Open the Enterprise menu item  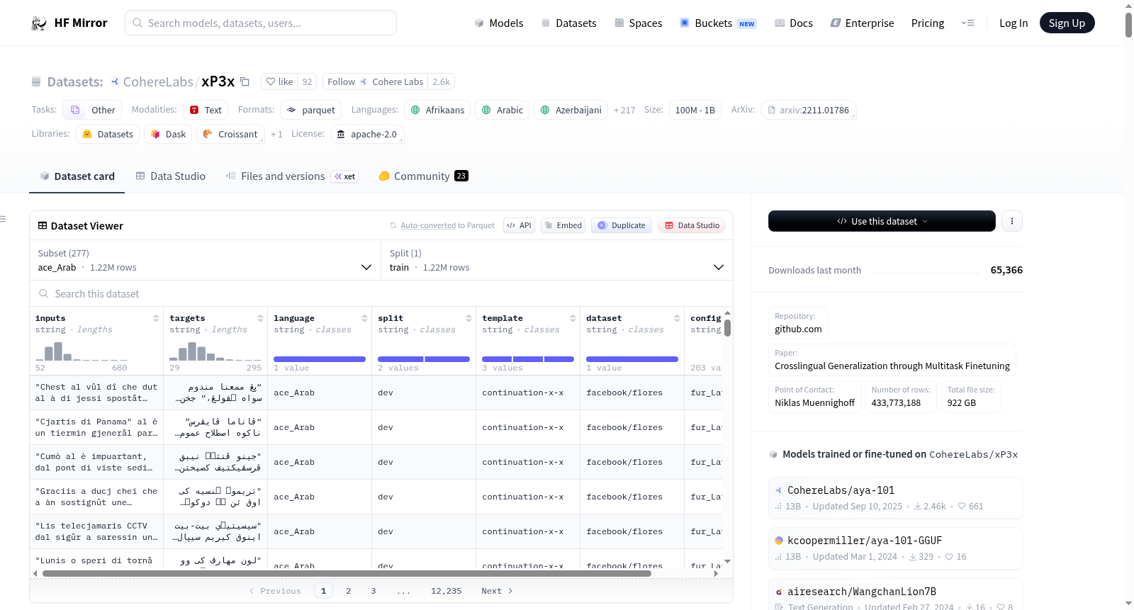click(862, 23)
